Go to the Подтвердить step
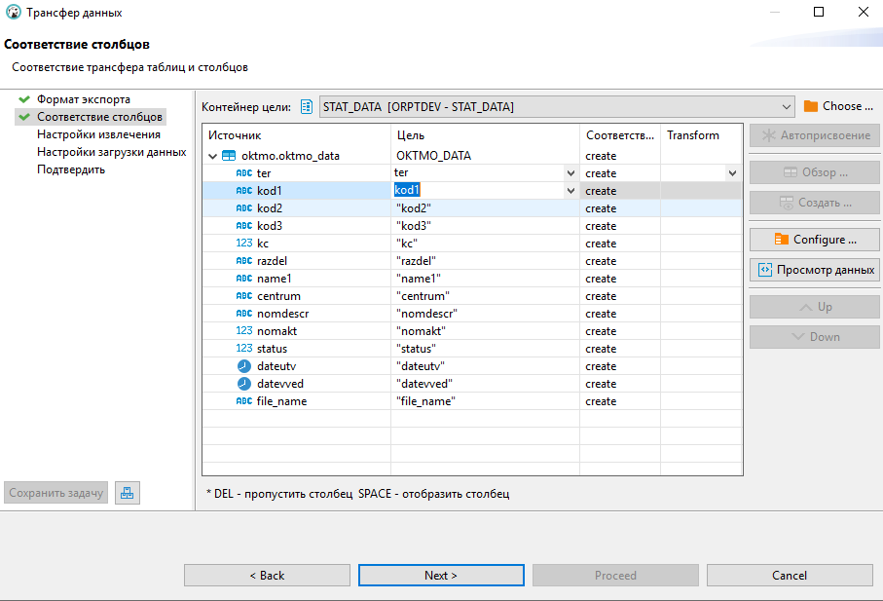883x601 pixels. pyautogui.click(x=71, y=169)
